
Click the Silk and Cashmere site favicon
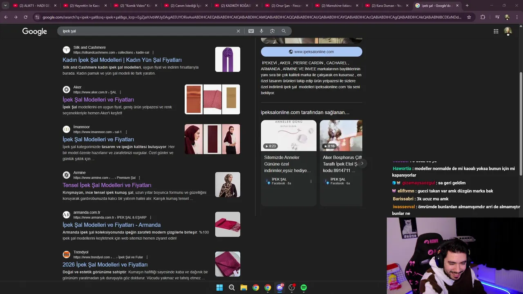click(x=66, y=50)
